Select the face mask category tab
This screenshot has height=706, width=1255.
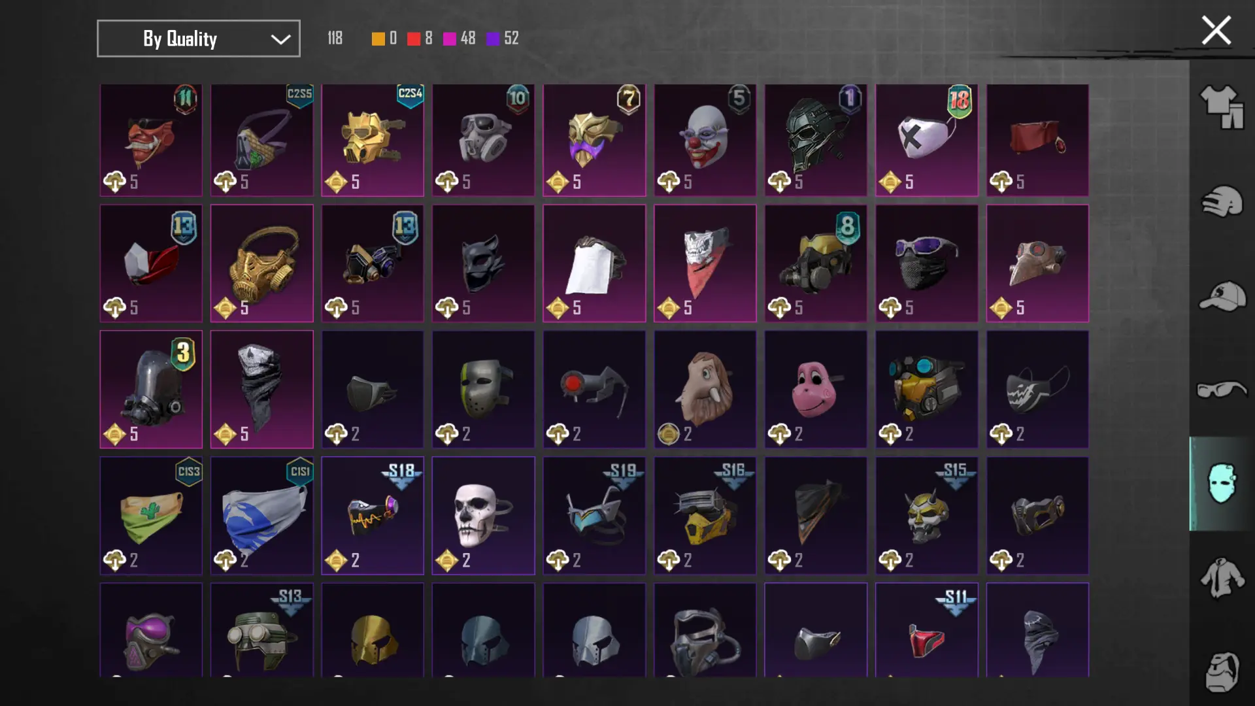tap(1221, 484)
